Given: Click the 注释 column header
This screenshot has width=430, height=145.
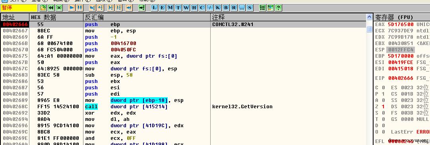Looking at the screenshot, I should (289, 17).
